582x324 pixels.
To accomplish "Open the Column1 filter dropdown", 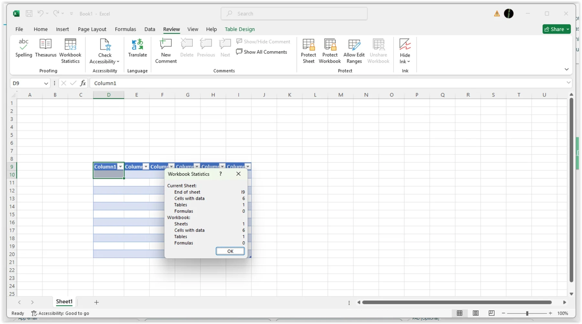I will coord(120,167).
